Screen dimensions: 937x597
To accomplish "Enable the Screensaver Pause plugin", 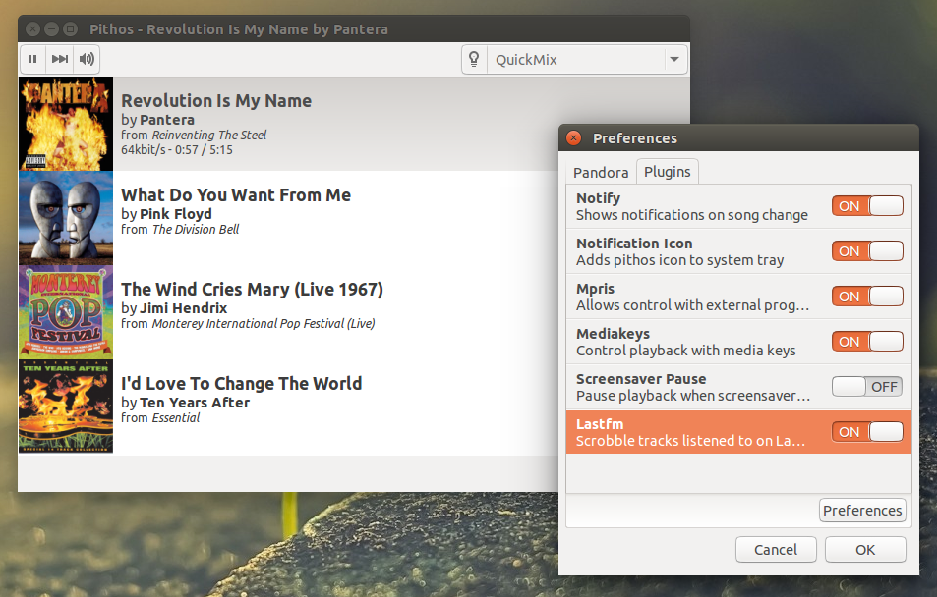I will point(867,387).
